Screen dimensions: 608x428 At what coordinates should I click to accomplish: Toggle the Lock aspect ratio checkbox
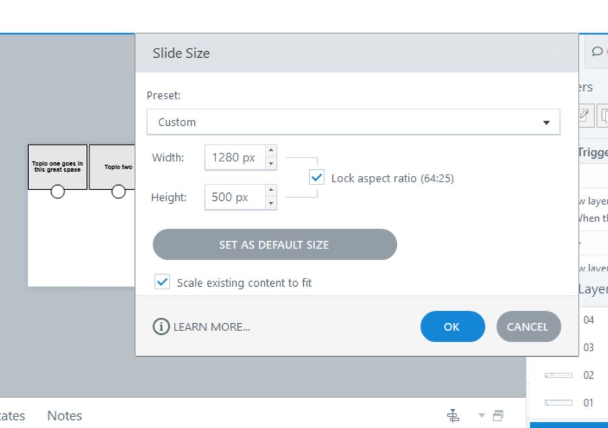(x=316, y=178)
